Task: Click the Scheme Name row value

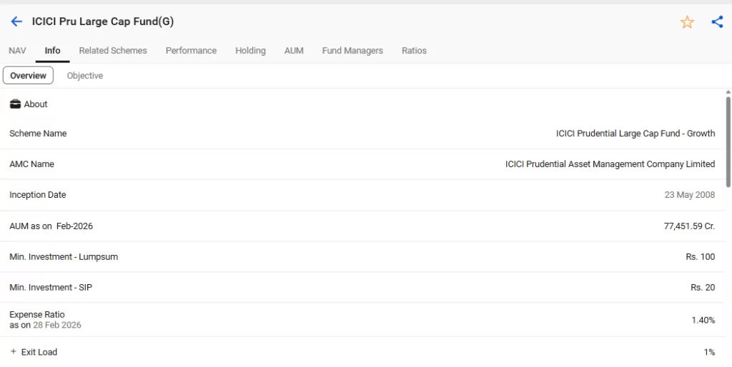Action: (x=635, y=134)
